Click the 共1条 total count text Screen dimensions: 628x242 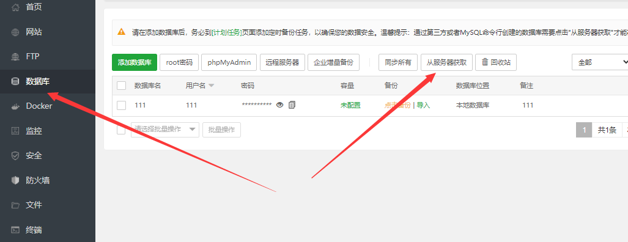(607, 130)
